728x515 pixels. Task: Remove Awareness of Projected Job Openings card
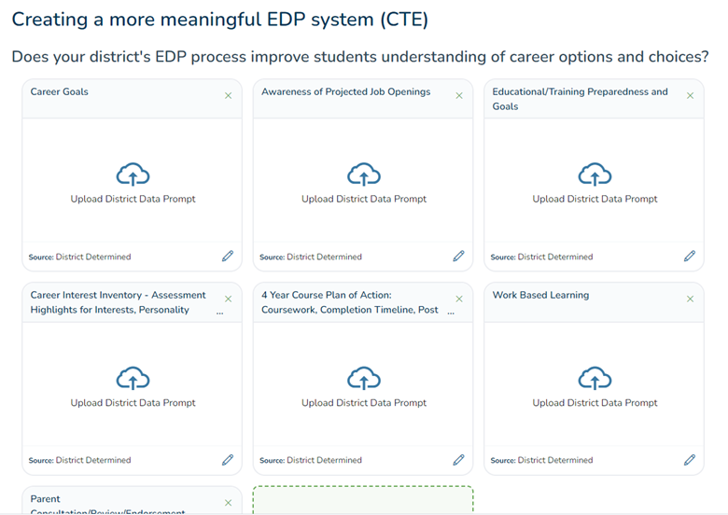pos(458,95)
